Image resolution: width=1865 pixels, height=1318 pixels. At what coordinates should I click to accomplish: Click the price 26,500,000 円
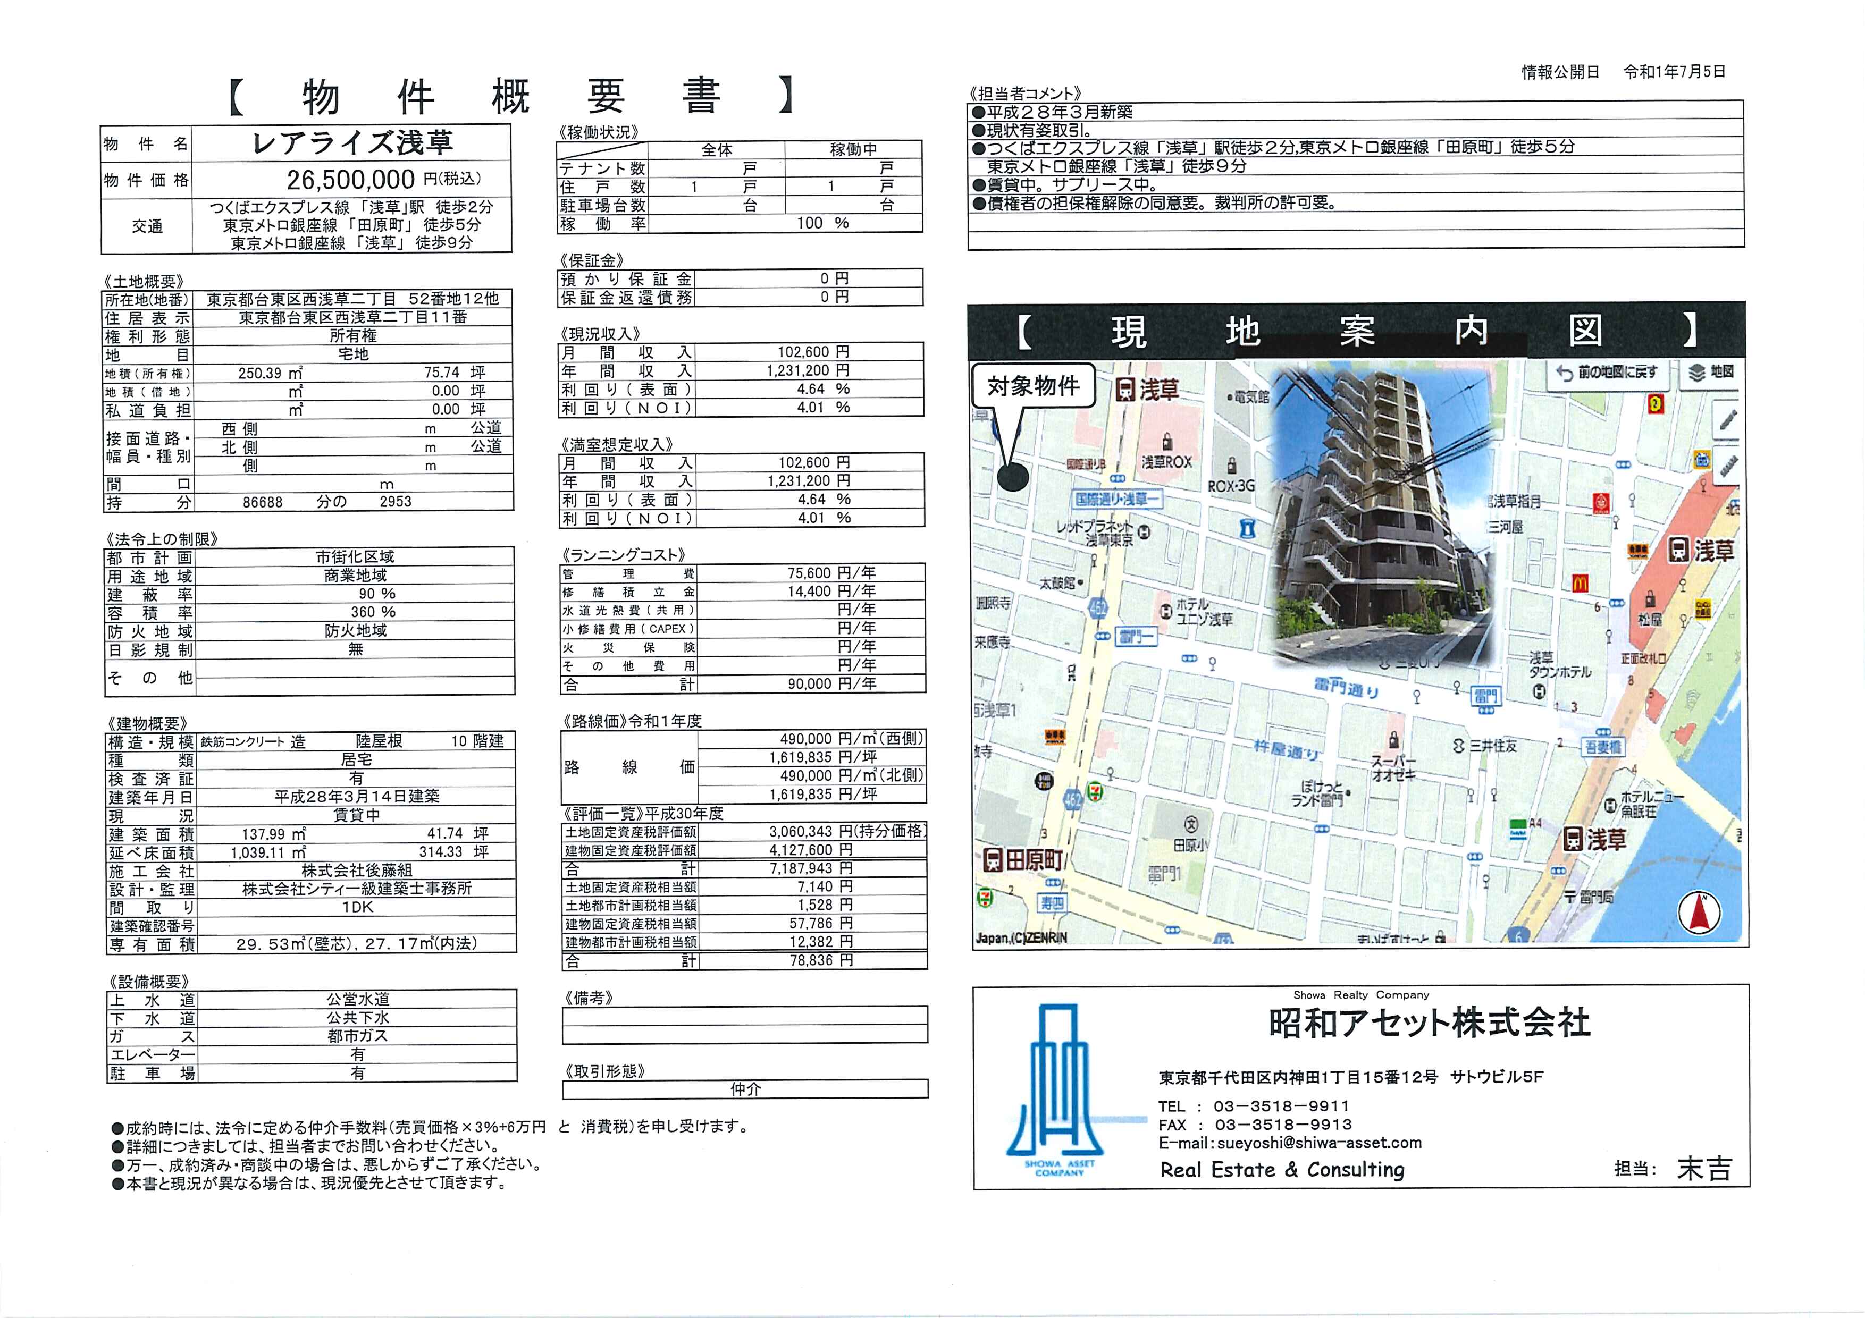385,180
